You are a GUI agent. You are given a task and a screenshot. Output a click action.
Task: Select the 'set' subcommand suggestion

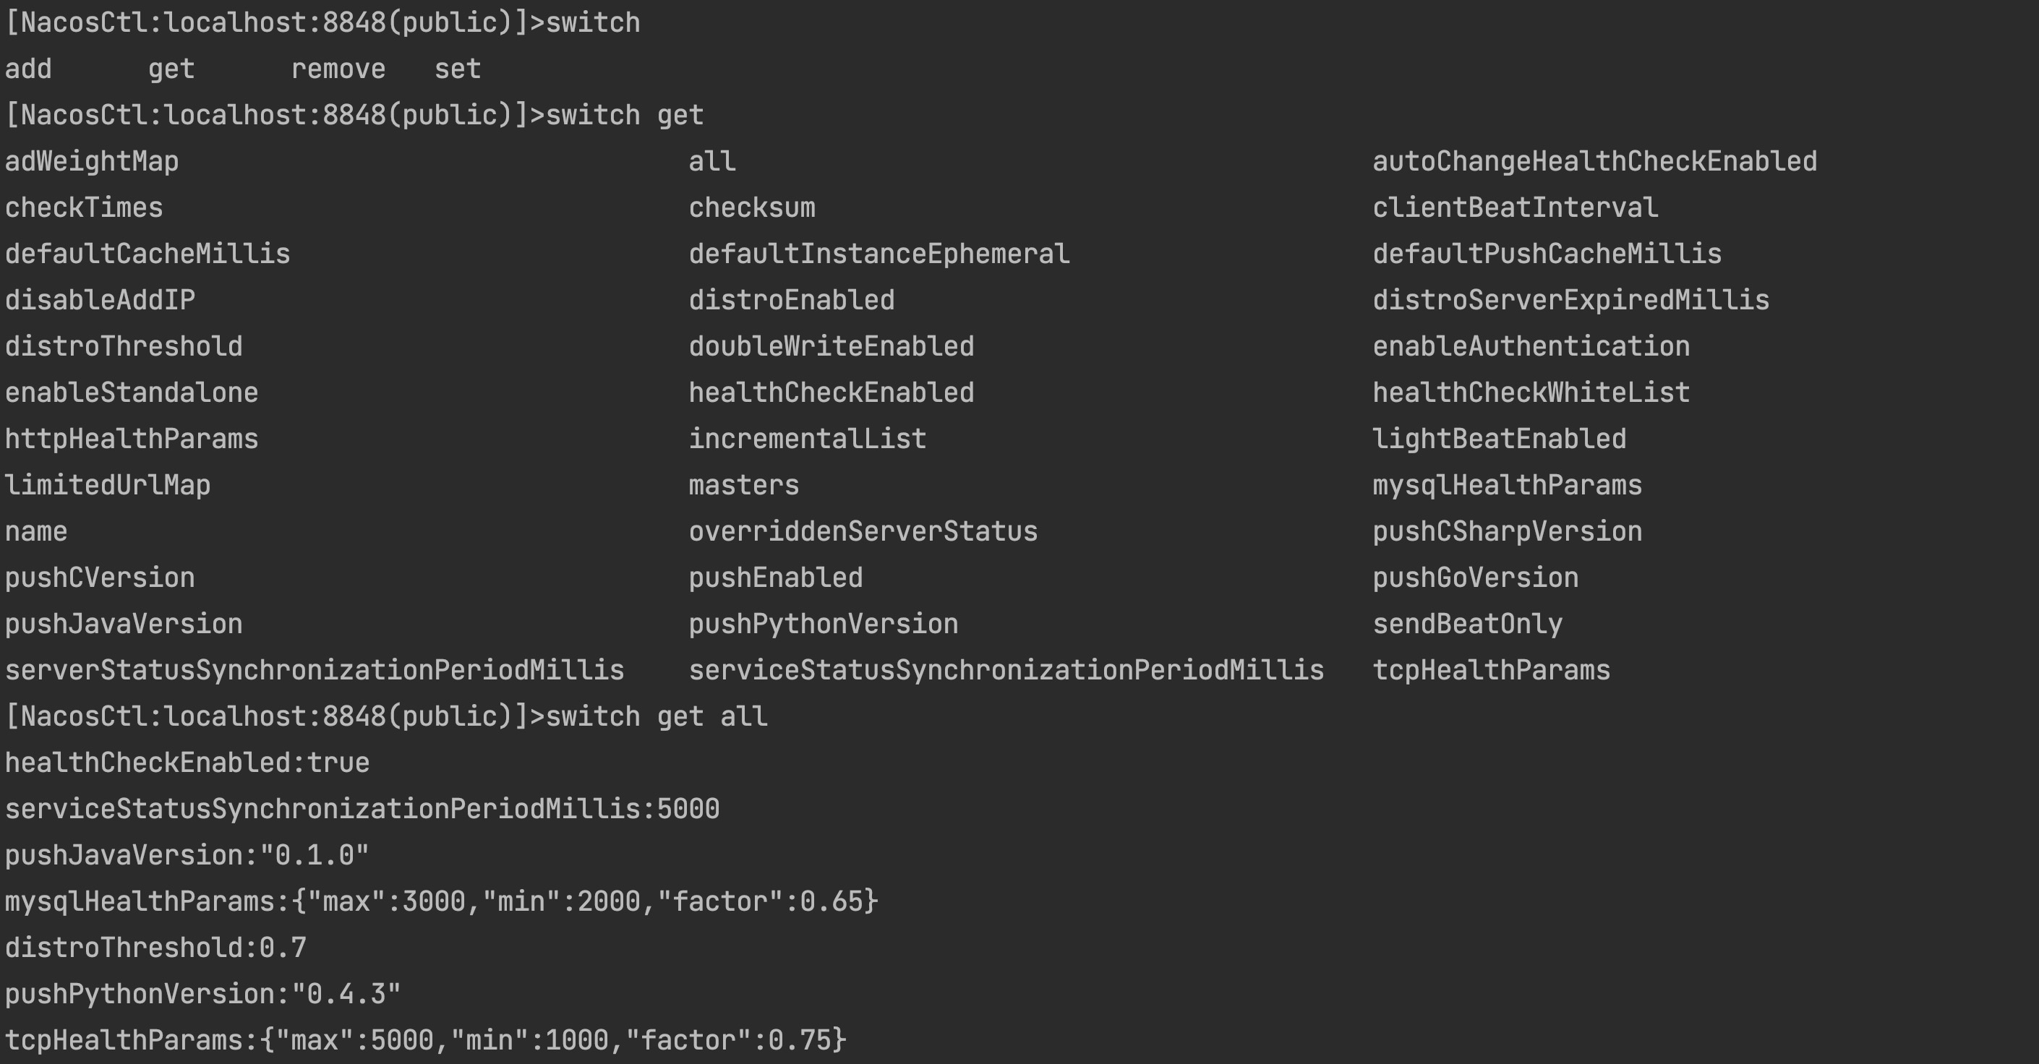point(458,69)
